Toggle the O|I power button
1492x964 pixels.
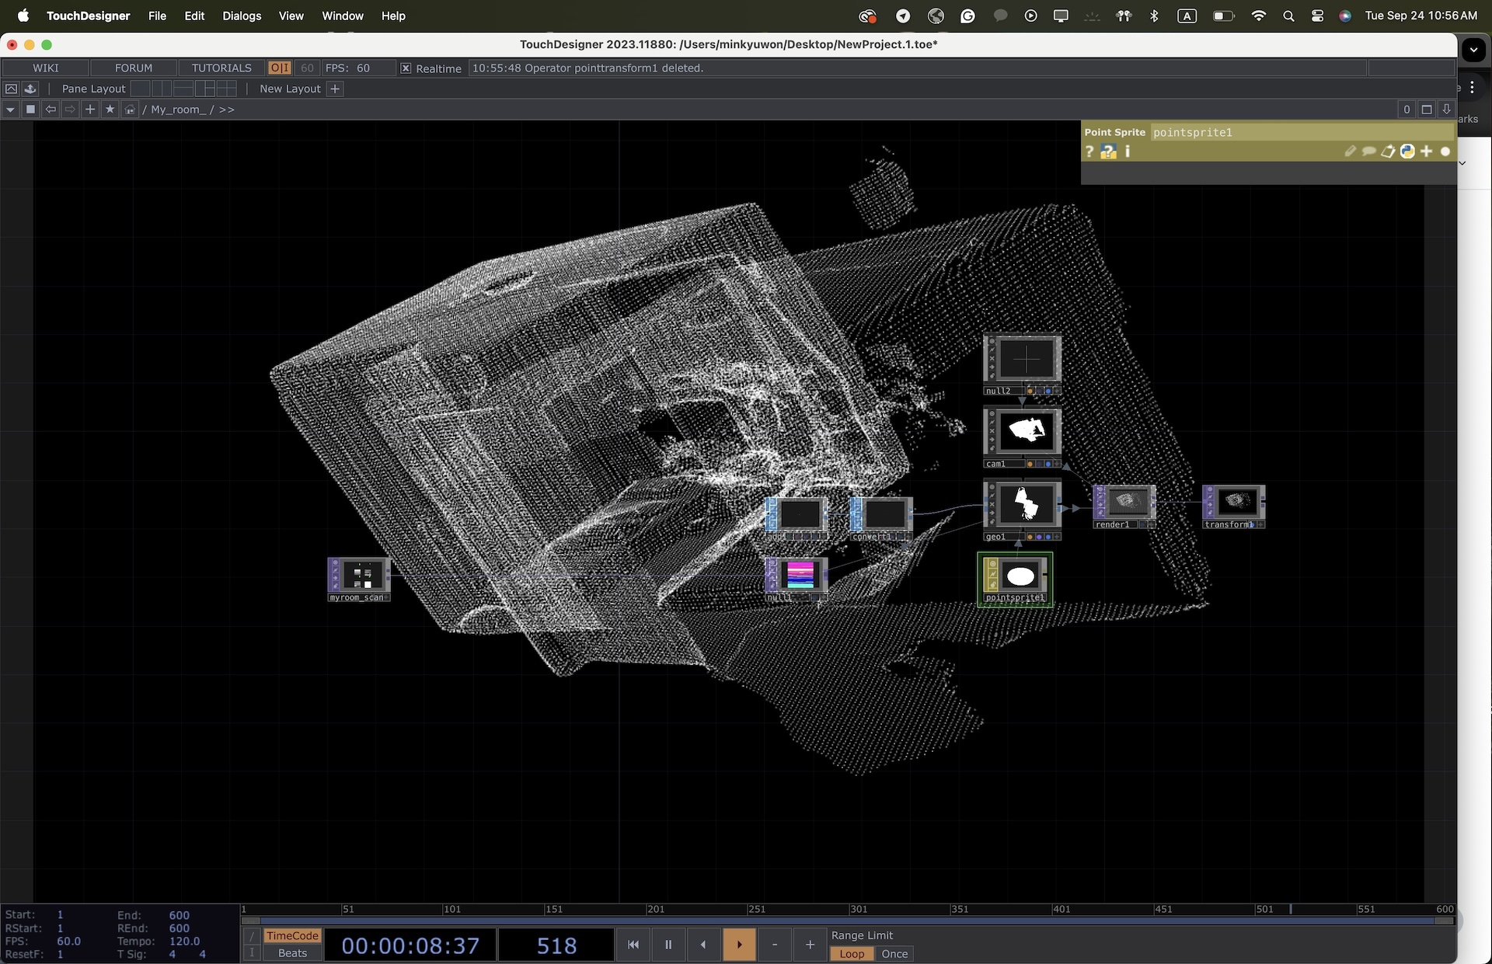279,68
